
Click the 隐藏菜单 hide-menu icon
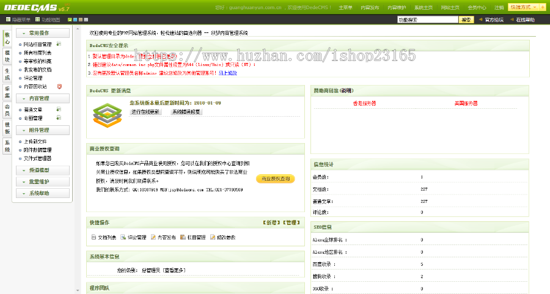coord(8,20)
